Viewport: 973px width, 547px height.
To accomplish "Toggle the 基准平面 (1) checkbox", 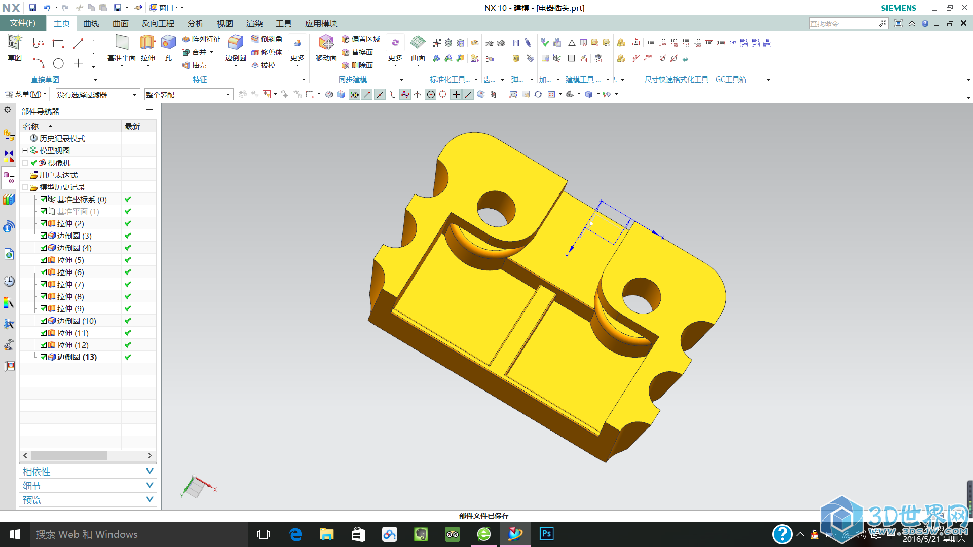I will click(44, 211).
